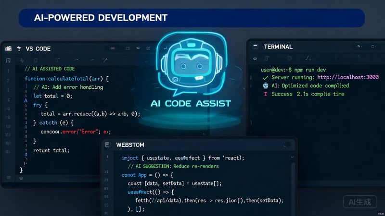Click the single document icon in VS CODE toolbar

pos(36,60)
